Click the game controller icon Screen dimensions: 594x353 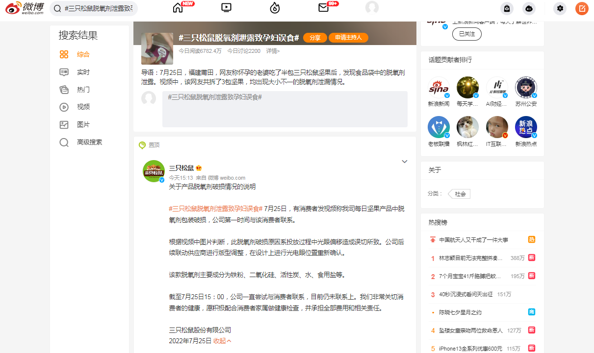click(529, 8)
